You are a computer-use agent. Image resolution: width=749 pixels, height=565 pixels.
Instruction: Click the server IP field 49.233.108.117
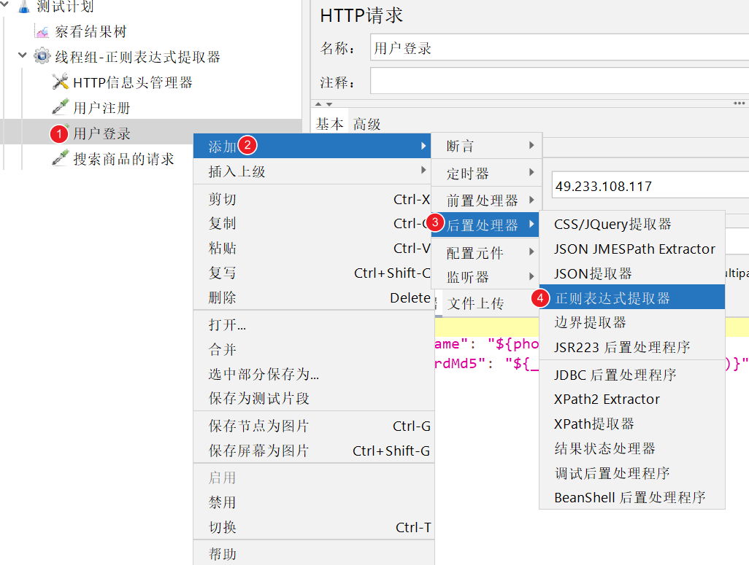pyautogui.click(x=650, y=185)
